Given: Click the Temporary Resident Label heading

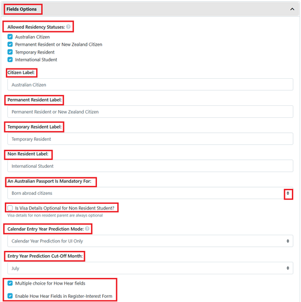Looking at the screenshot, I should click(34, 127).
